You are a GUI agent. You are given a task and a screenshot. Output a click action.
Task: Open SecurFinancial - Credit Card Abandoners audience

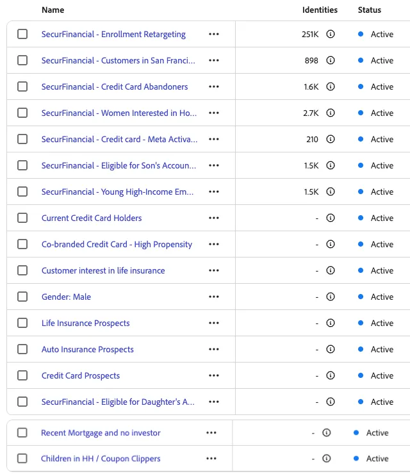pos(115,86)
